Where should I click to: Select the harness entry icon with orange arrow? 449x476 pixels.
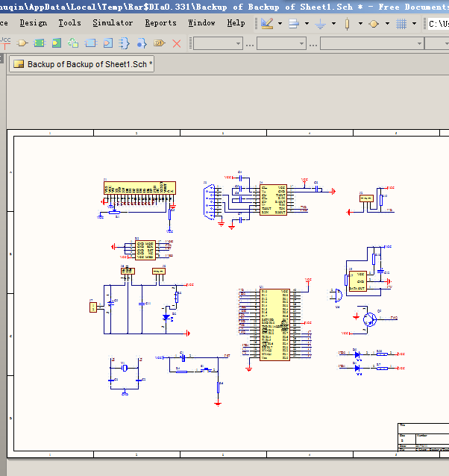pos(108,43)
